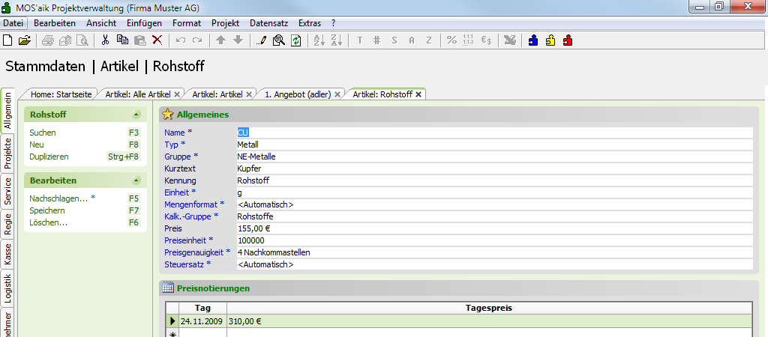Open the Datensatz menu
Screen dimensions: 768x337
tap(269, 23)
